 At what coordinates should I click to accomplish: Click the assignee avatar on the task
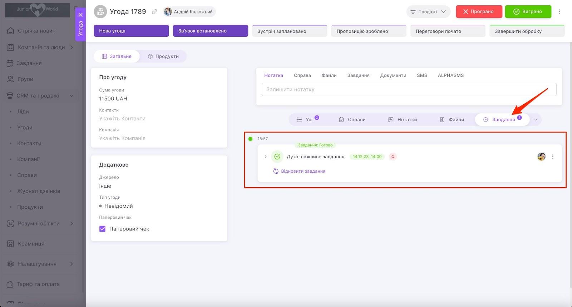click(541, 157)
